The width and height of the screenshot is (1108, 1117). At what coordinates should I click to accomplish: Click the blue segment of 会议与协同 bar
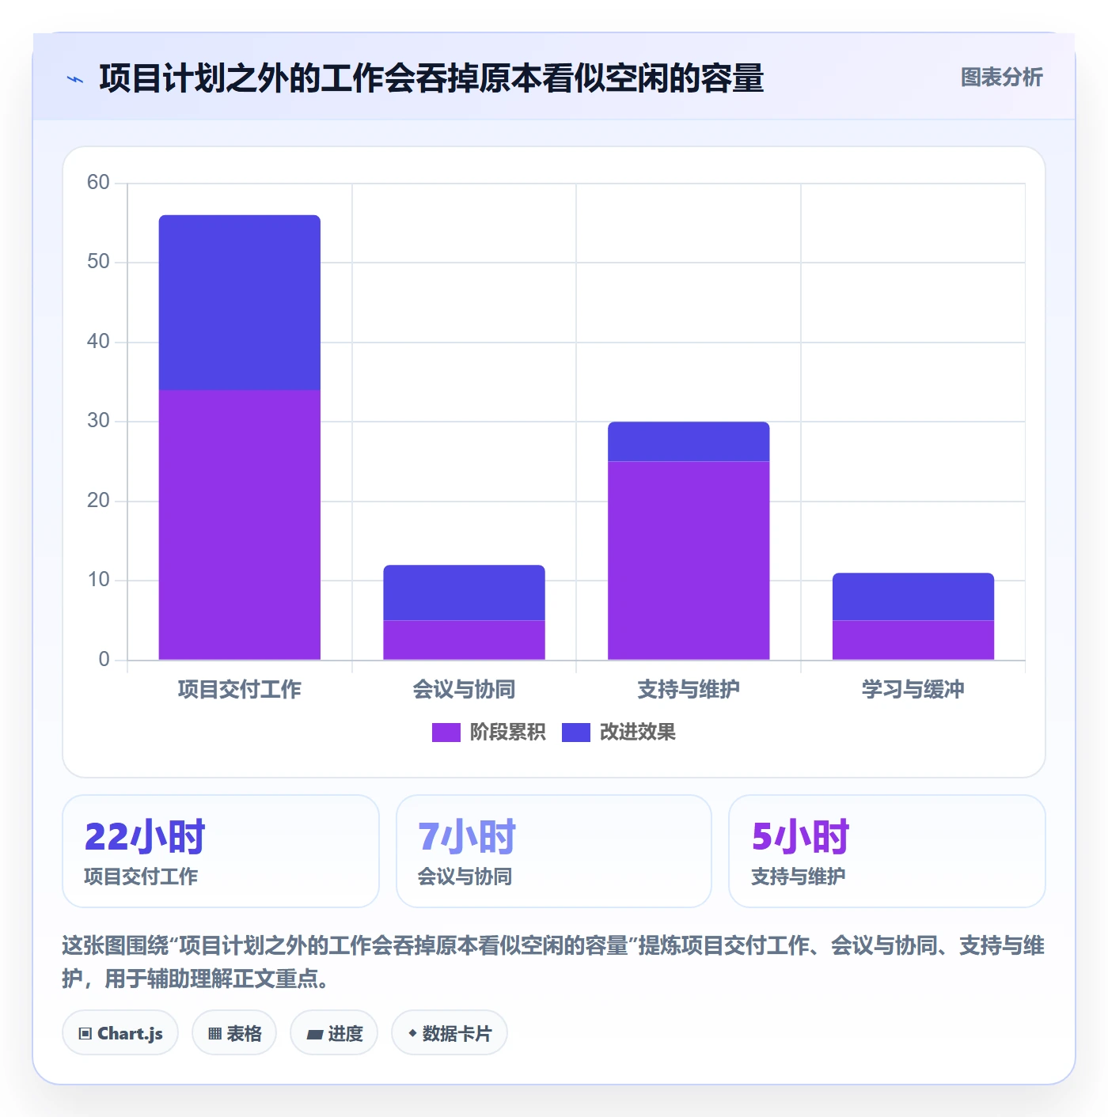[464, 593]
